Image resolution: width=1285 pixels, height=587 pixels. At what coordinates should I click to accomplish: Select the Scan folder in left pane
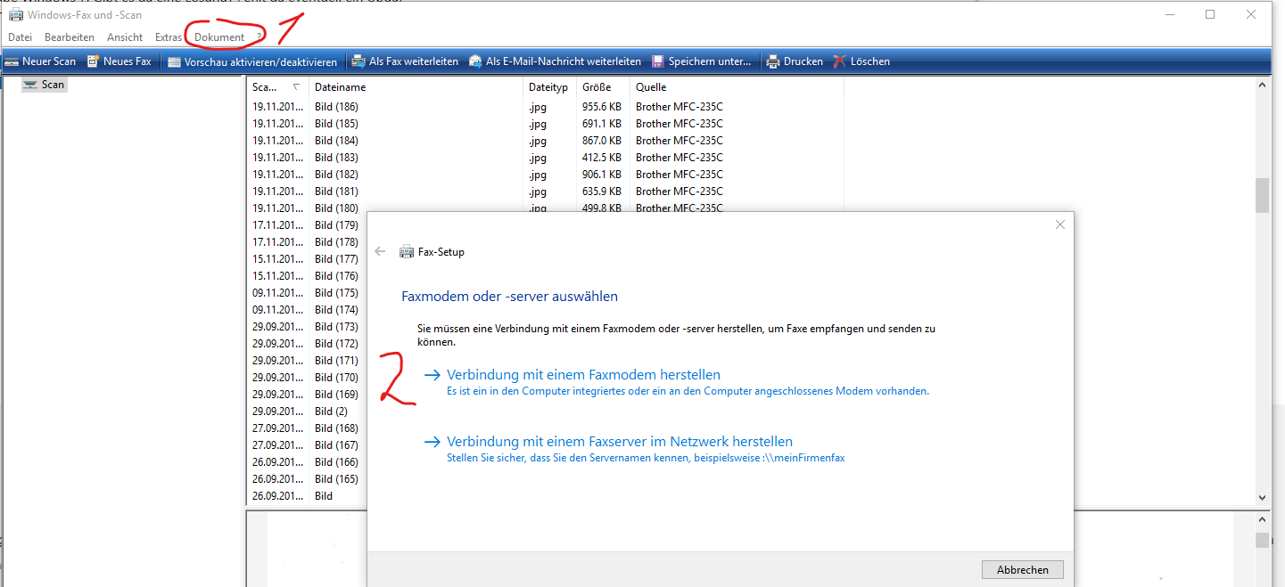point(45,85)
